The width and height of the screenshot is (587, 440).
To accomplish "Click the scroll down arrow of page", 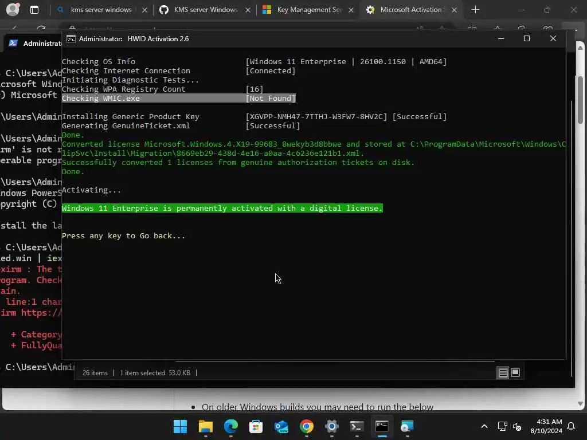I will click(x=580, y=404).
